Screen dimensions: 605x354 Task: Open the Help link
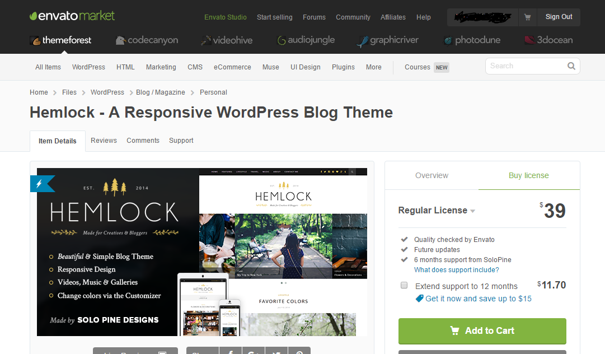pyautogui.click(x=423, y=17)
